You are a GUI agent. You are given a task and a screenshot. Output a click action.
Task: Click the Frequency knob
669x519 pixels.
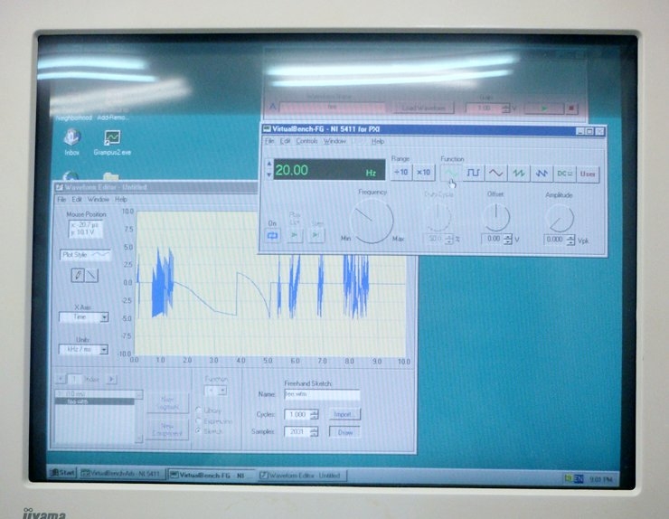click(x=372, y=222)
